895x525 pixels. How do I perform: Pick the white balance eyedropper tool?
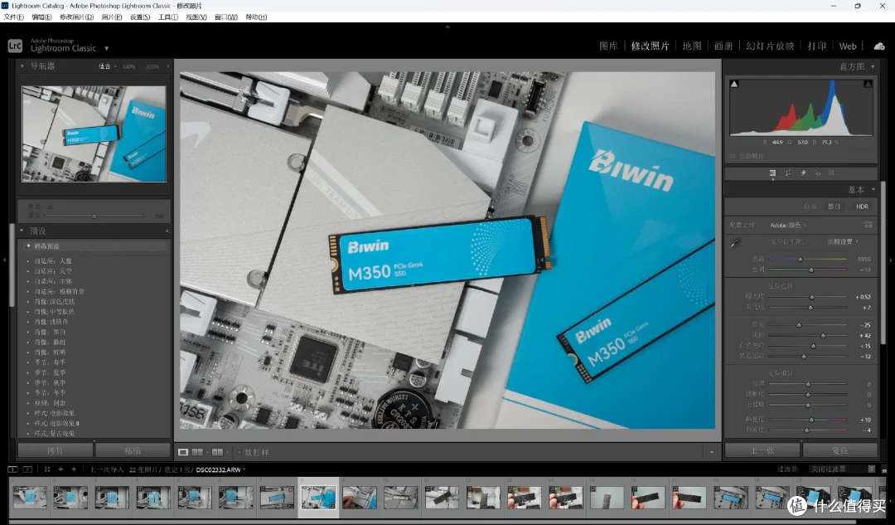pyautogui.click(x=735, y=242)
